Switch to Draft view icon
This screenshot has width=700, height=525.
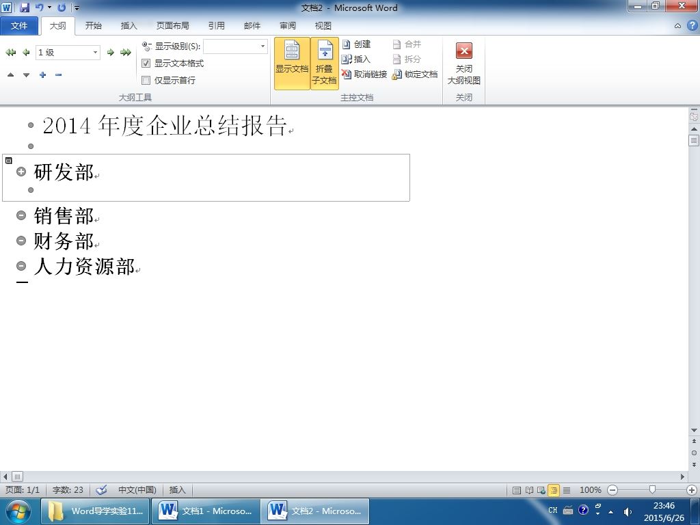pos(567,490)
